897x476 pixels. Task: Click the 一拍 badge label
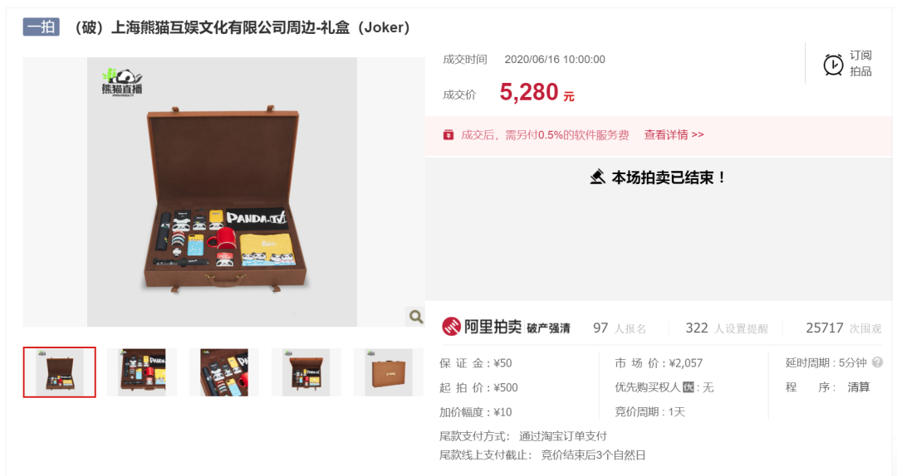coord(42,27)
